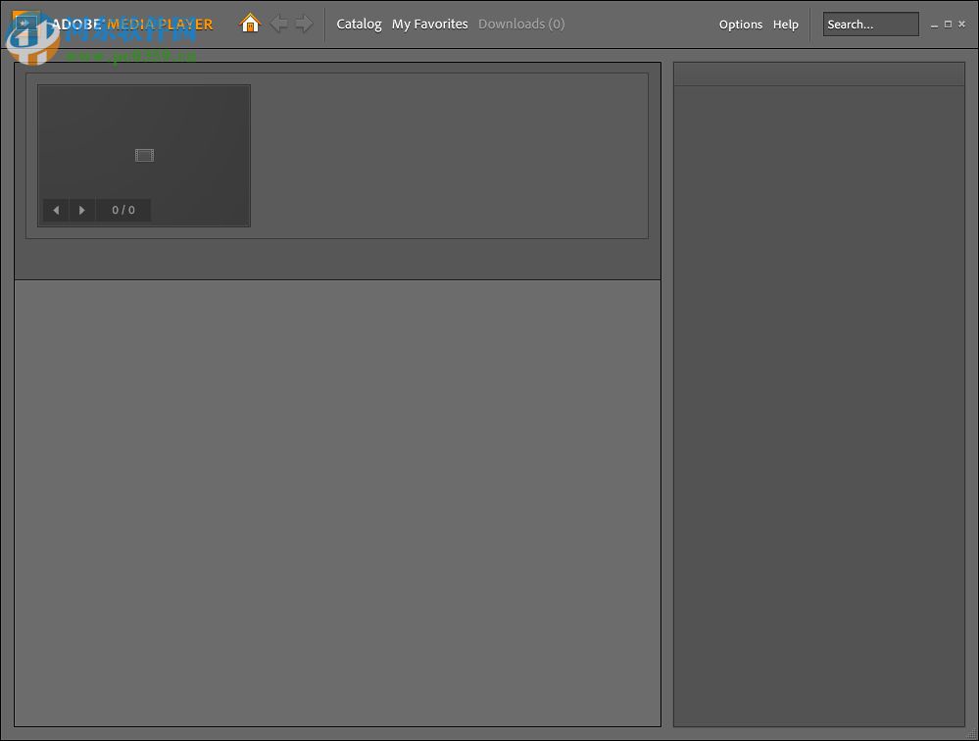Image resolution: width=979 pixels, height=741 pixels.
Task: Show previous featured item in slideshow
Action: (56, 210)
